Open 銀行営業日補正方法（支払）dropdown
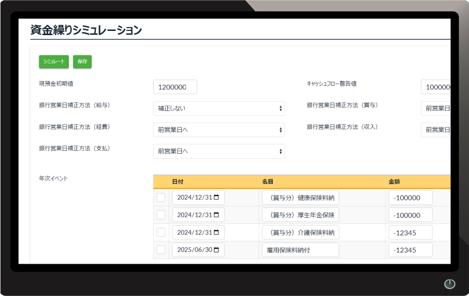Viewport: 469px width, 296px height. click(x=219, y=151)
